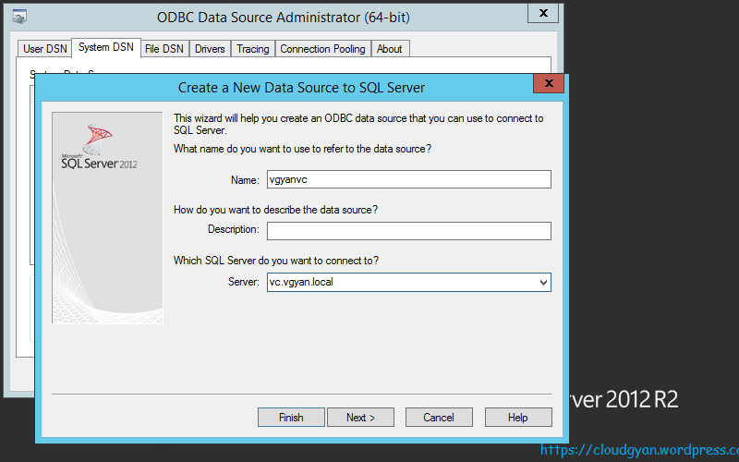Close the ODBC Data Source Administrator window

541,14
